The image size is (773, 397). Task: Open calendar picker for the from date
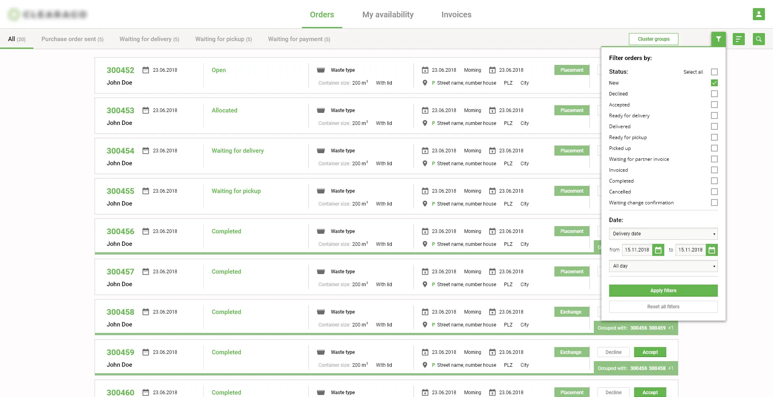(658, 250)
